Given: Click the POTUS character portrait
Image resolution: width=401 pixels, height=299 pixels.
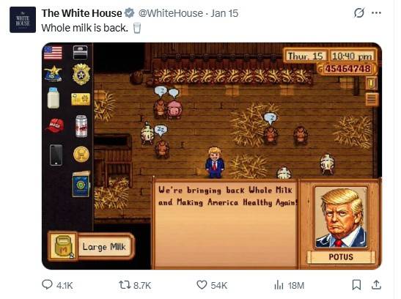Looking at the screenshot, I should click(341, 217).
